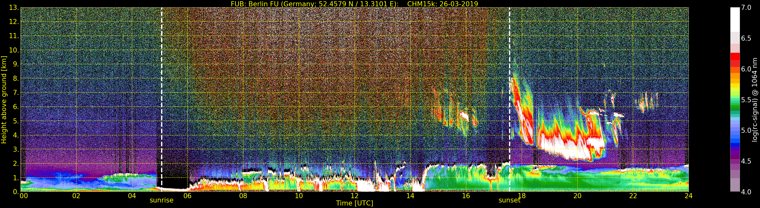Screen dimensions: 760x208
Task: Click the colorbar tick value "7.0"
Action: pos(746,7)
